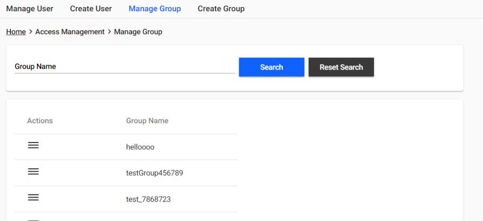Click Manage Group breadcrumb text
483x221 pixels.
tap(138, 32)
